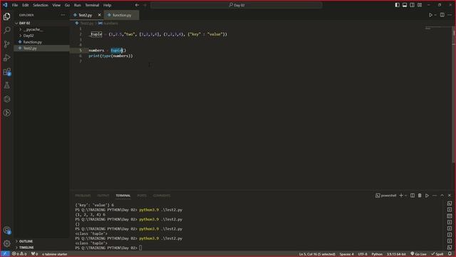Click the Run Python File play icon
Viewport: 456px width, 257px height.
point(430,15)
